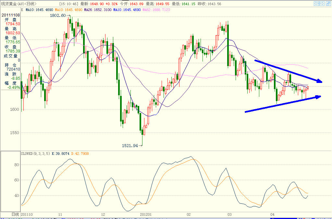Click the 40 level on SLOWKD axis

17,196
